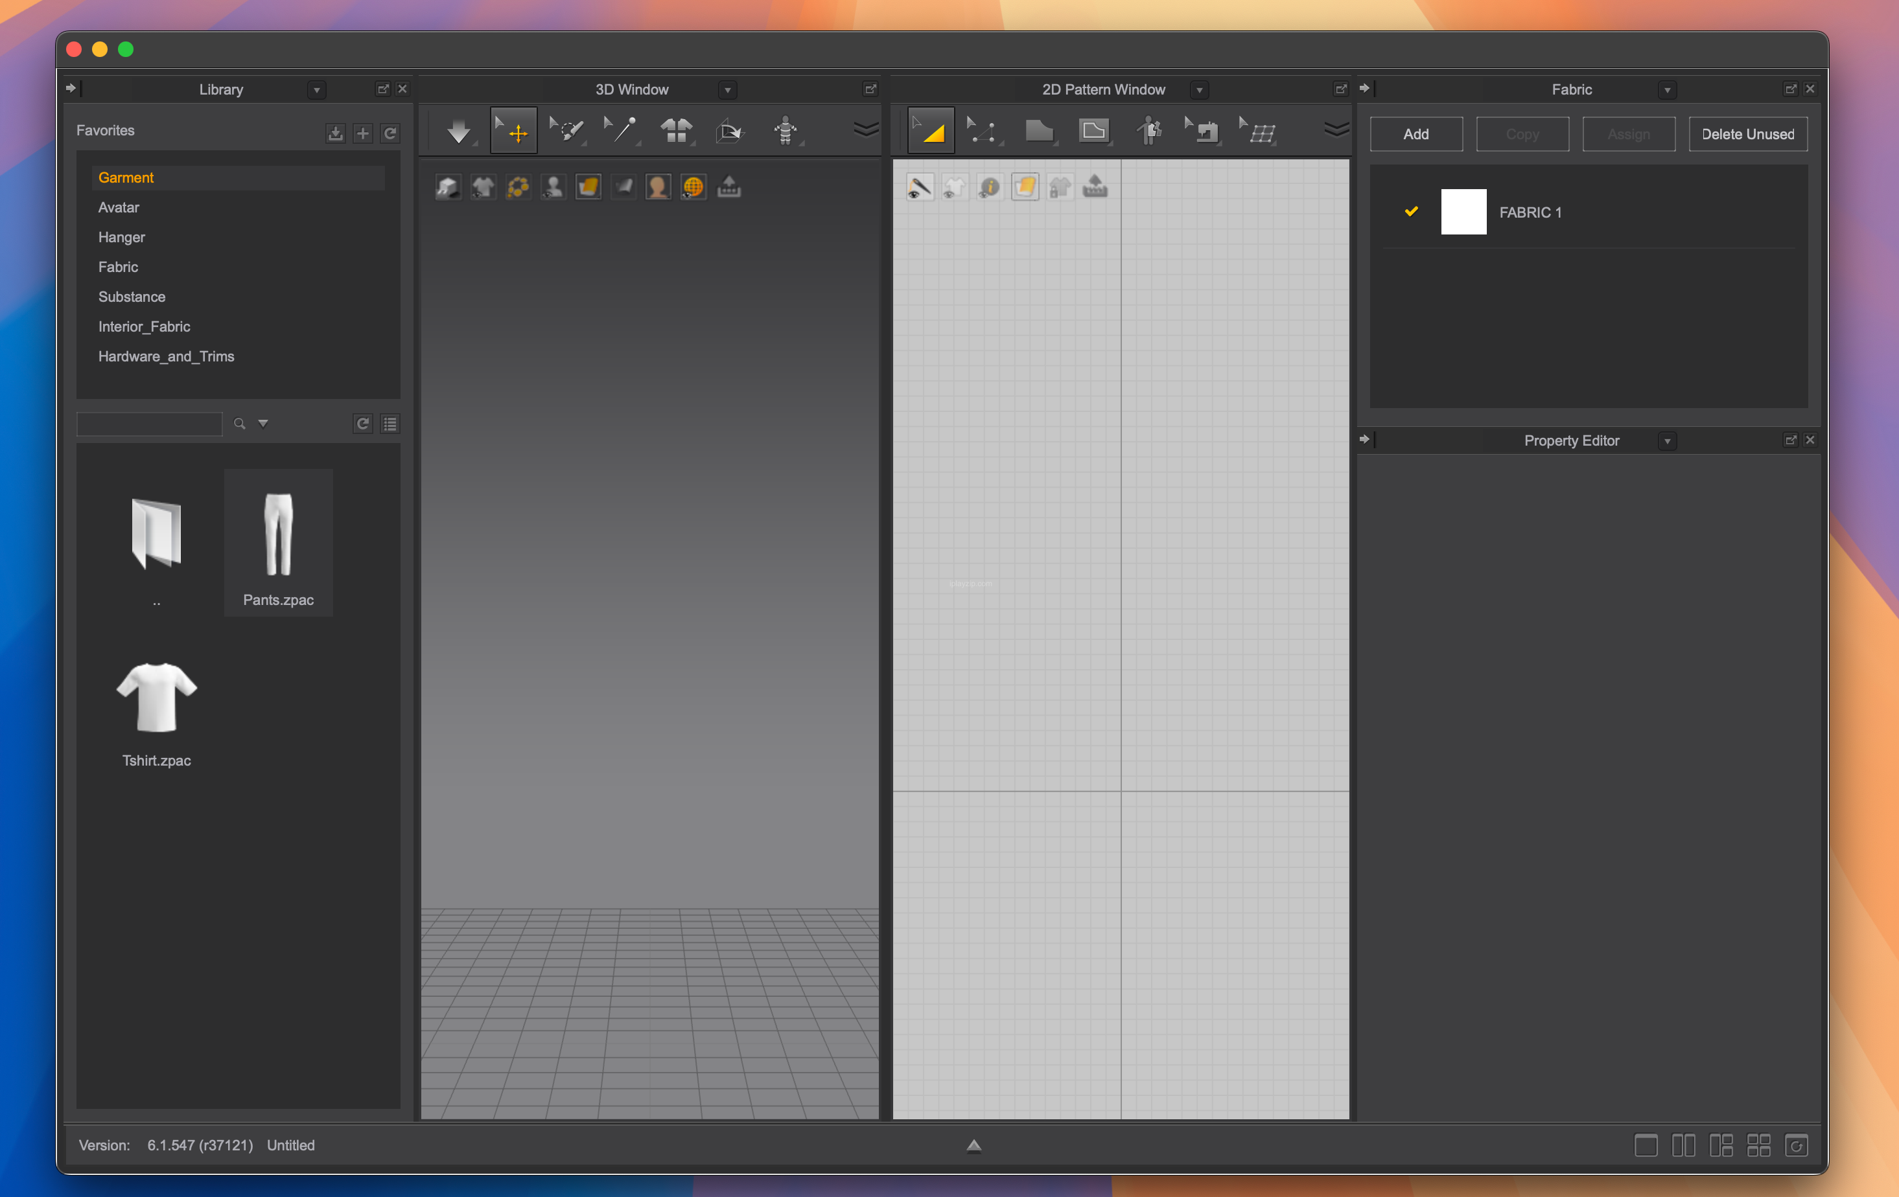Toggle avatar bust visibility in 3D window

(x=553, y=187)
